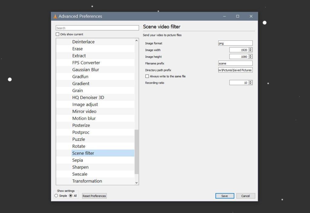Increment Image width using the up arrow
The height and width of the screenshot is (213, 310).
click(251, 49)
